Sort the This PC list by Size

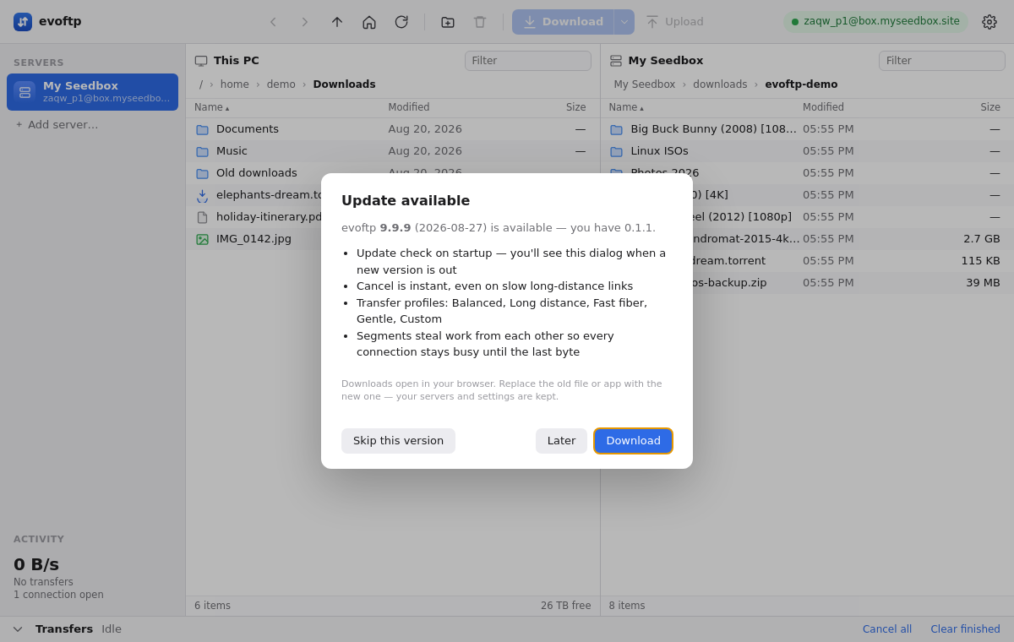pos(576,107)
